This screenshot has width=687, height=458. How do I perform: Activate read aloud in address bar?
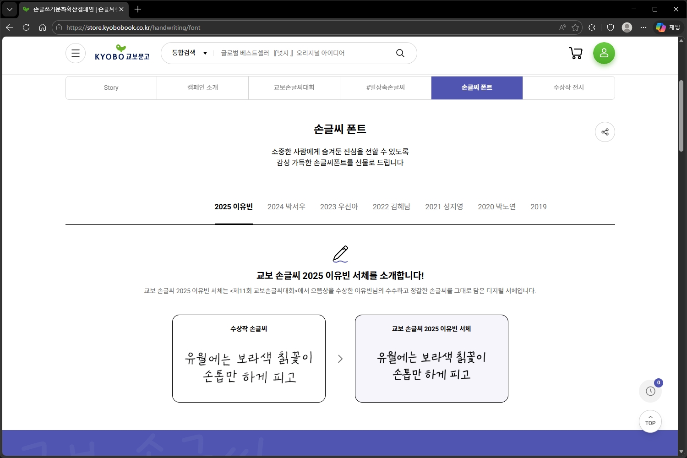click(x=562, y=27)
